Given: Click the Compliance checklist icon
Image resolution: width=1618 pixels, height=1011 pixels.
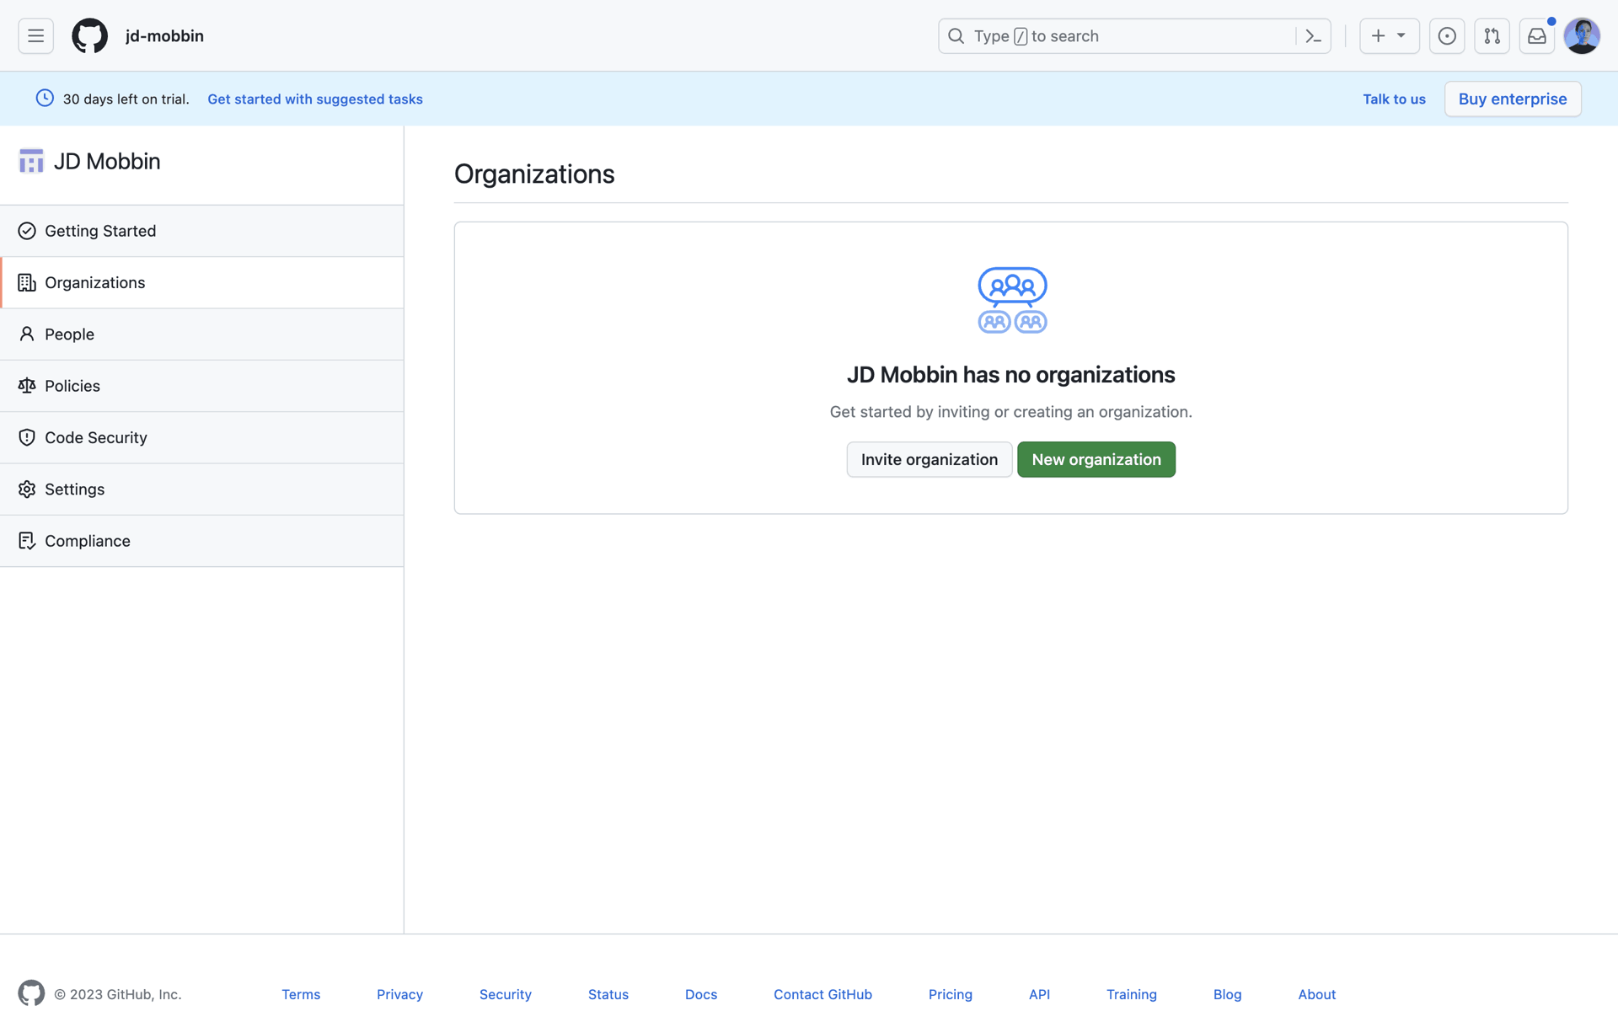Looking at the screenshot, I should tap(27, 541).
